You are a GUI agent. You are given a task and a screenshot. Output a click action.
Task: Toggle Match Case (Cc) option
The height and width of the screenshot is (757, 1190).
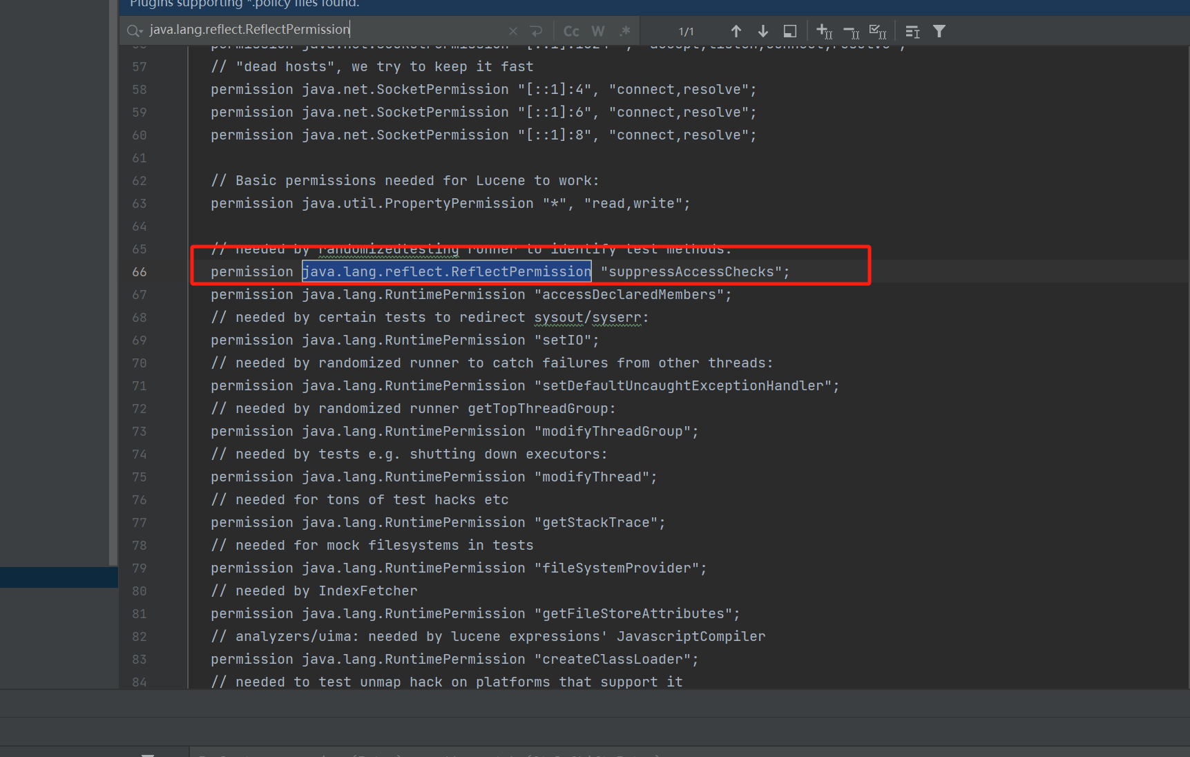coord(571,31)
